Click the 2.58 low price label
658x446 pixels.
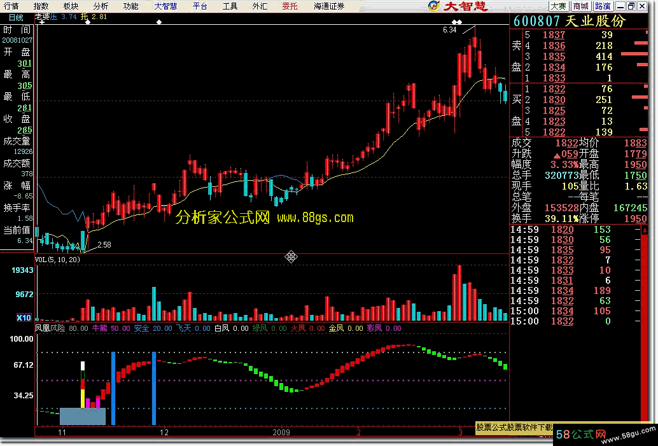pyautogui.click(x=104, y=244)
